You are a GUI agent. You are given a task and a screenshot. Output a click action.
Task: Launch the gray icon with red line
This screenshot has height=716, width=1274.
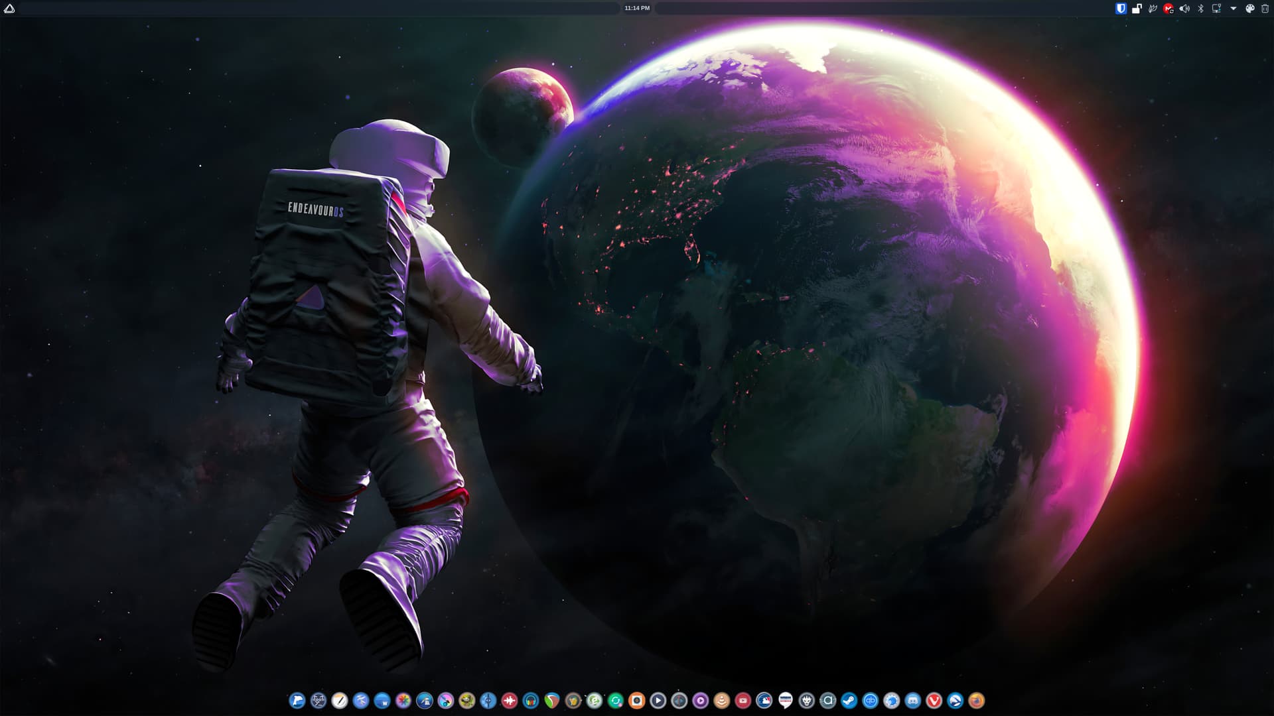[679, 700]
